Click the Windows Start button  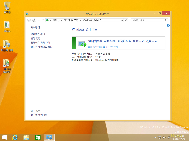(5, 137)
